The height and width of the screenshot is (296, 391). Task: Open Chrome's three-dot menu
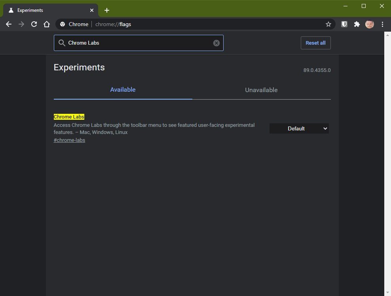(382, 24)
